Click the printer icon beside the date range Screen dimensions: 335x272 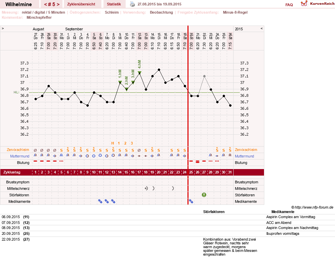point(132,4)
